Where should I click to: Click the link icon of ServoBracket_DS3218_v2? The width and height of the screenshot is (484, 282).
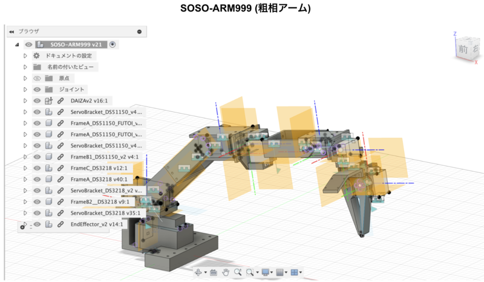(60, 191)
